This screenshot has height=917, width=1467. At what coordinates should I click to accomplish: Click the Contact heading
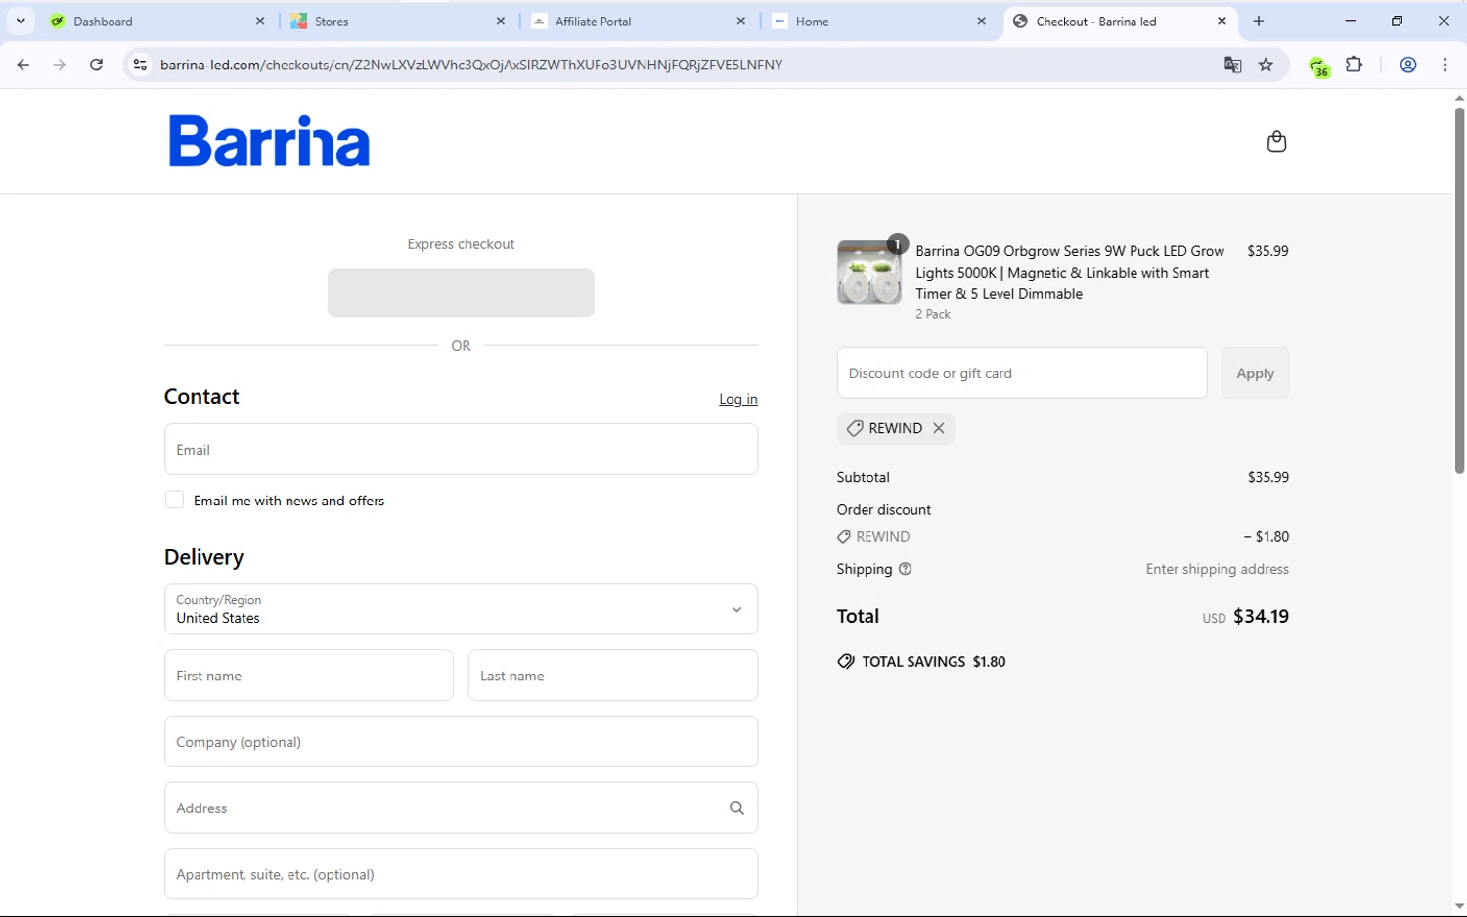click(x=201, y=396)
